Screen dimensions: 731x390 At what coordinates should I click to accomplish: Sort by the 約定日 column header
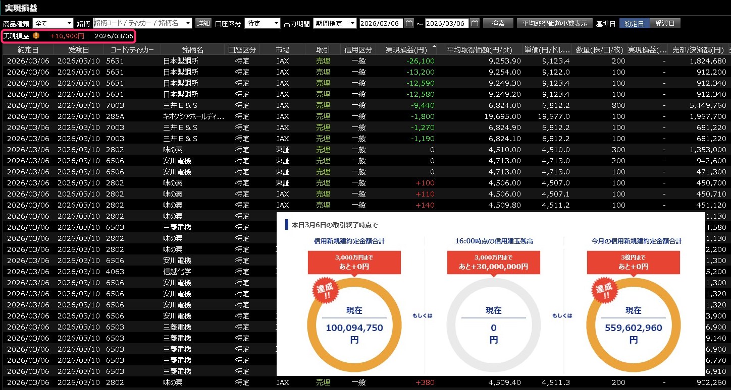click(27, 49)
